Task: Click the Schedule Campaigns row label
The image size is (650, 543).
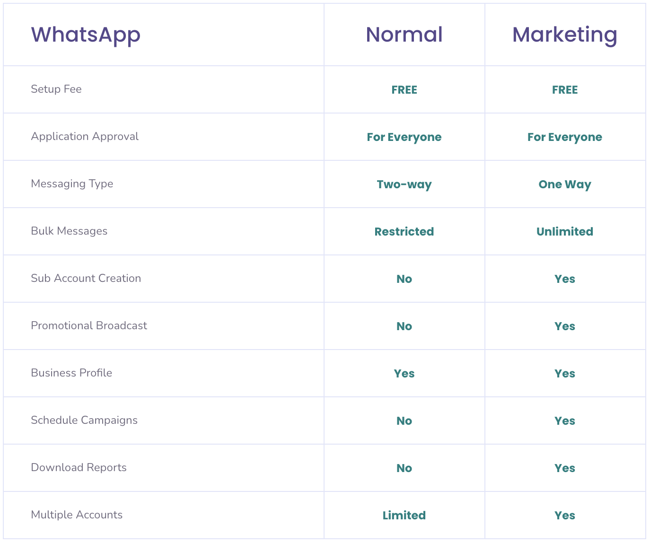Action: (x=84, y=420)
